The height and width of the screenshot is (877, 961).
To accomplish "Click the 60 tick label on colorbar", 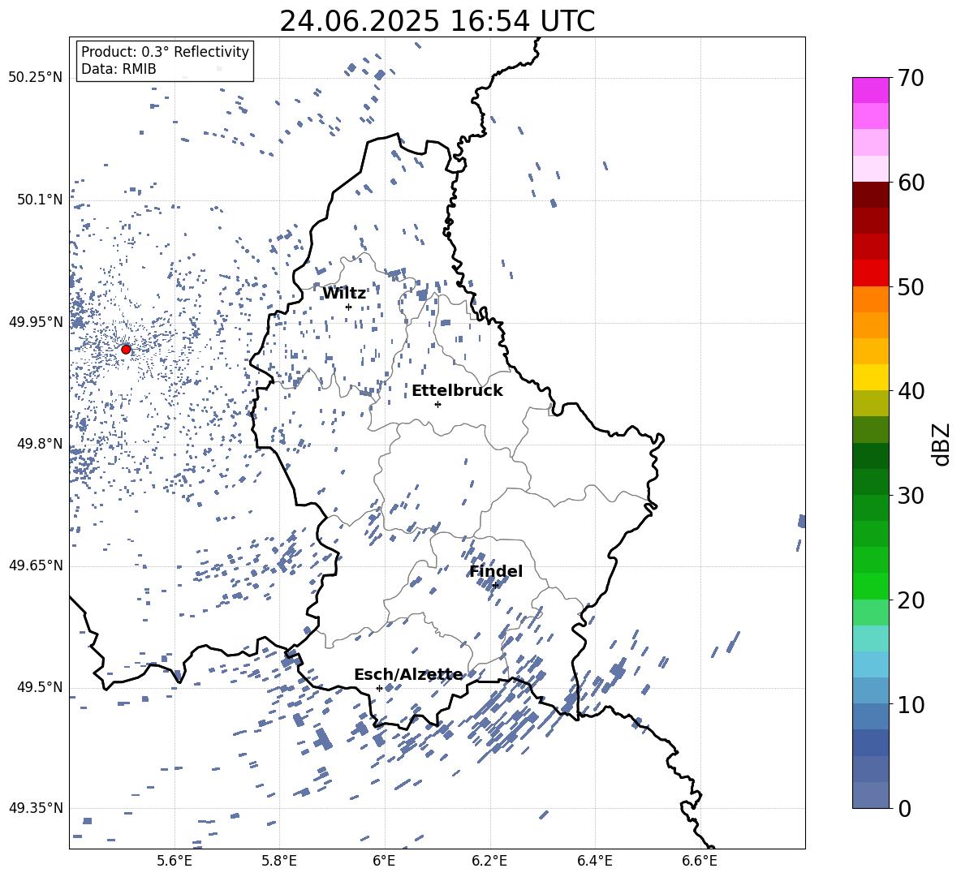I will pos(911,183).
